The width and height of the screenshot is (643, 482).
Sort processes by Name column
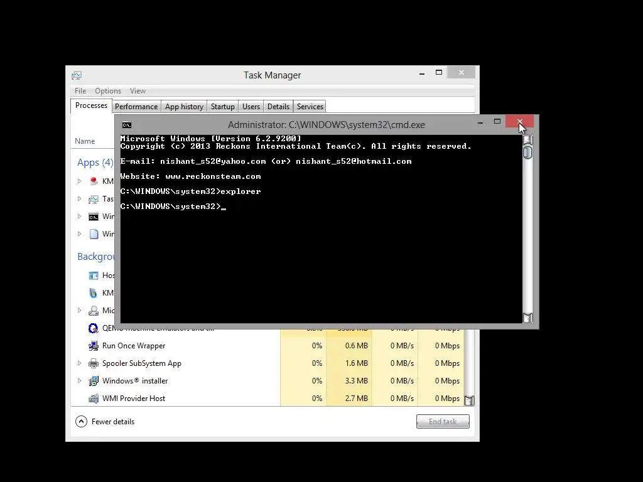(85, 141)
